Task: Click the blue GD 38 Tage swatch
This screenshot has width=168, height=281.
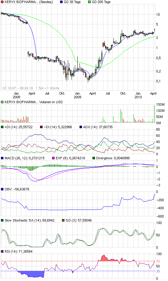Action: click(61, 2)
